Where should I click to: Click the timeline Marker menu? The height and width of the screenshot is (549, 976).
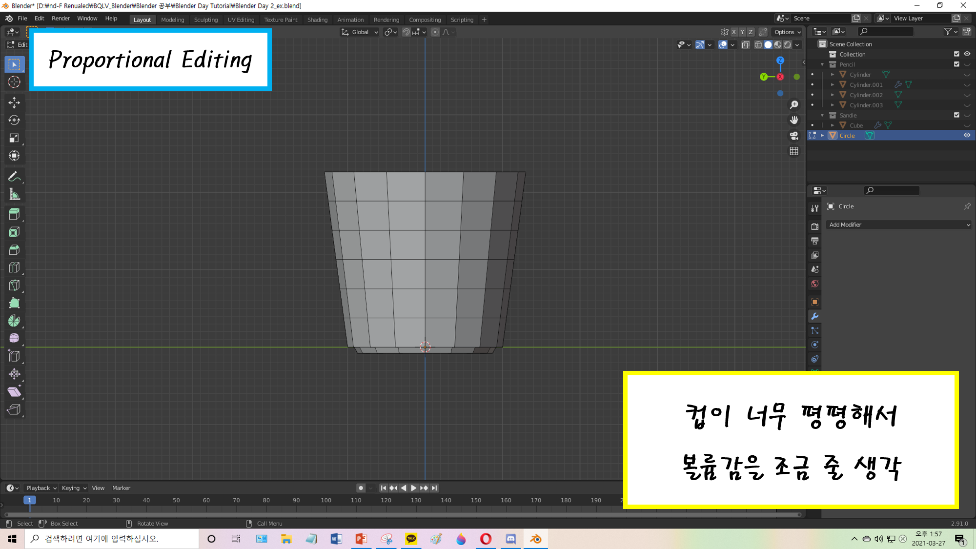121,488
